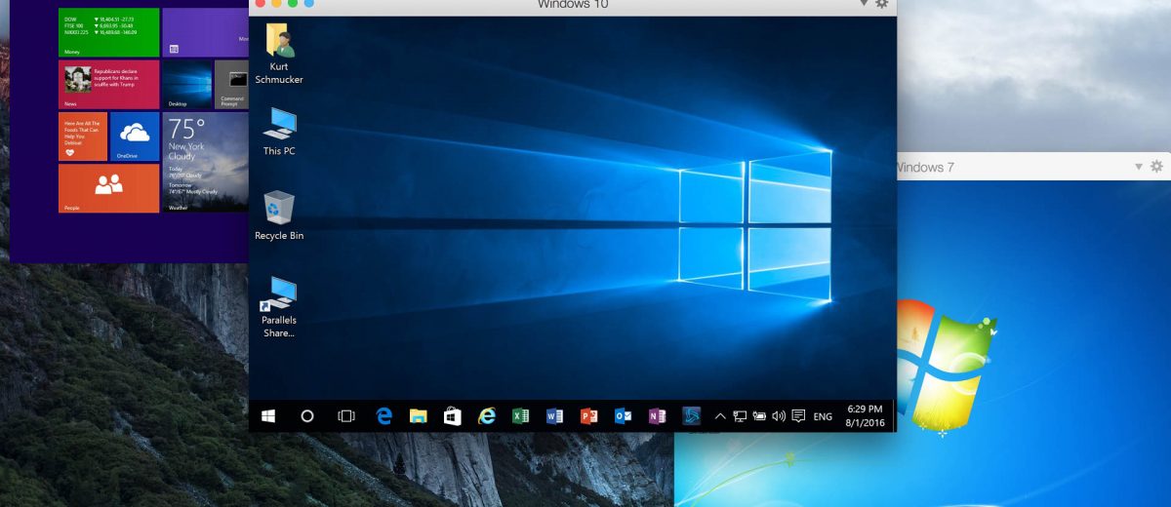This screenshot has height=507, width=1171.
Task: Open the People tile
Action: click(108, 188)
